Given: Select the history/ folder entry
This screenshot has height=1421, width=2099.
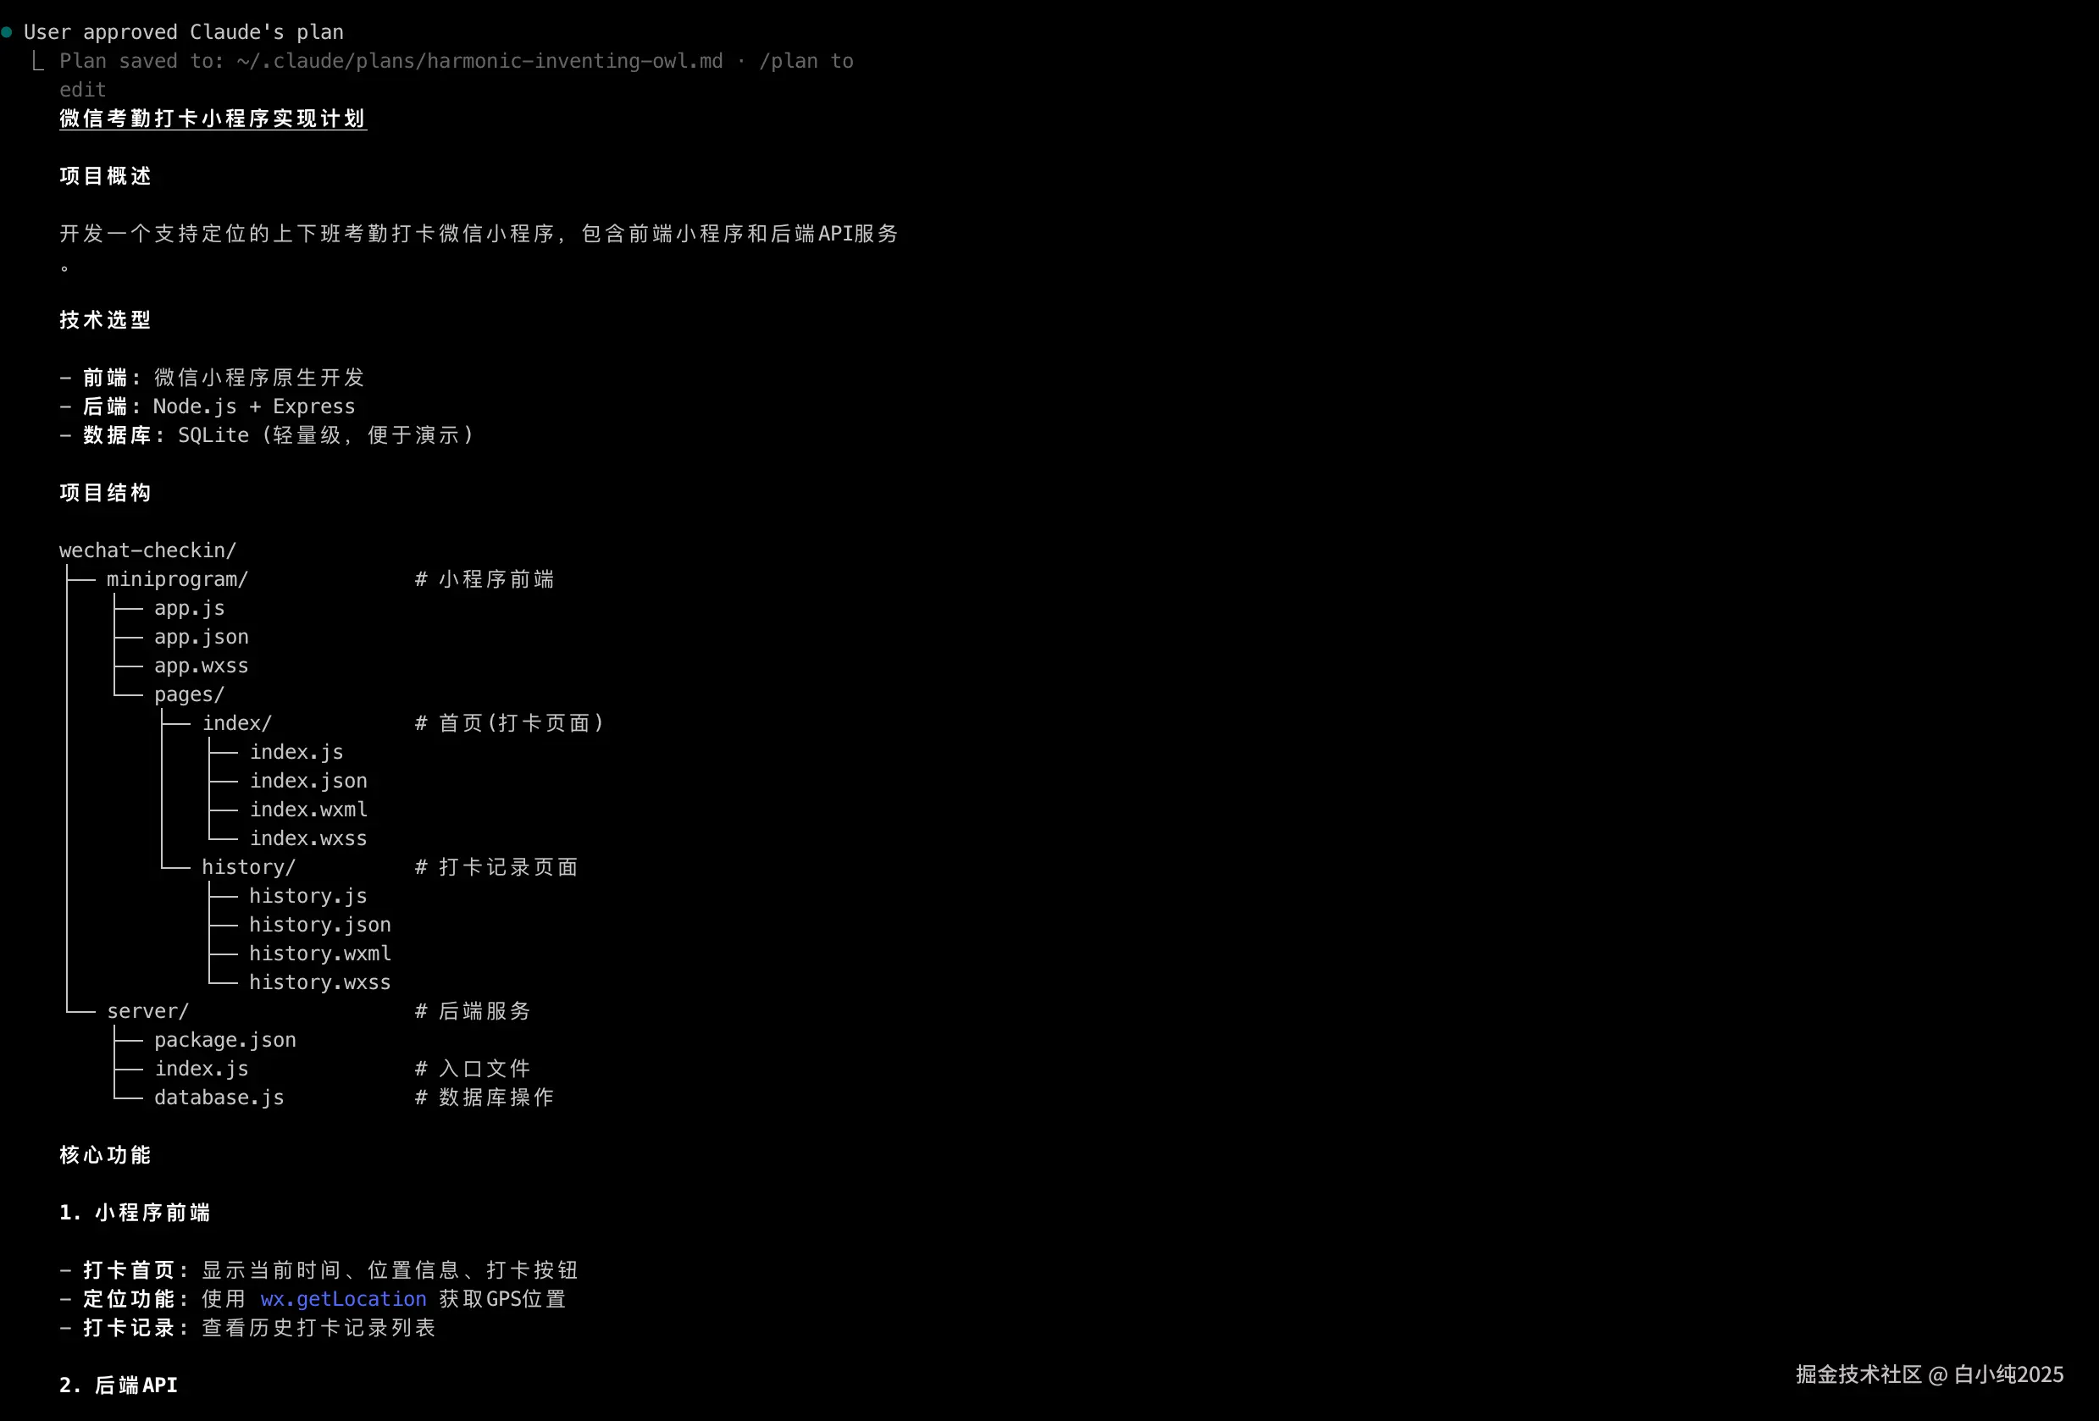Looking at the screenshot, I should [x=248, y=867].
